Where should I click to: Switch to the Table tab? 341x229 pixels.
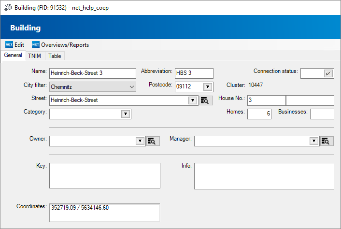[55, 56]
